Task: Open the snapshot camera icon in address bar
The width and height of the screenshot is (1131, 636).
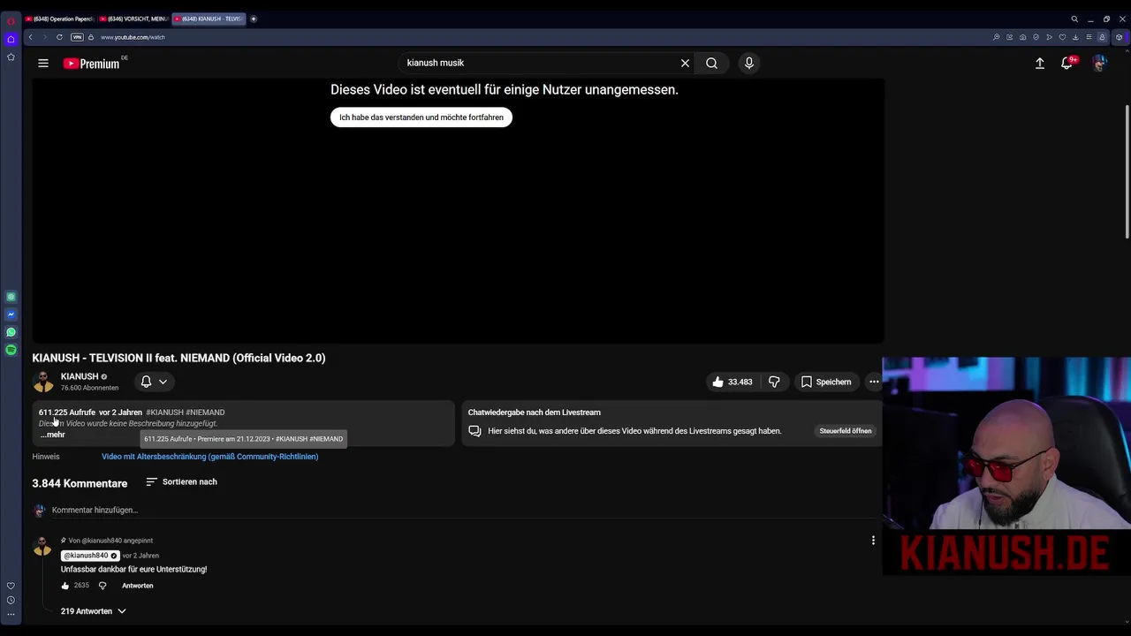Action: click(x=1022, y=37)
